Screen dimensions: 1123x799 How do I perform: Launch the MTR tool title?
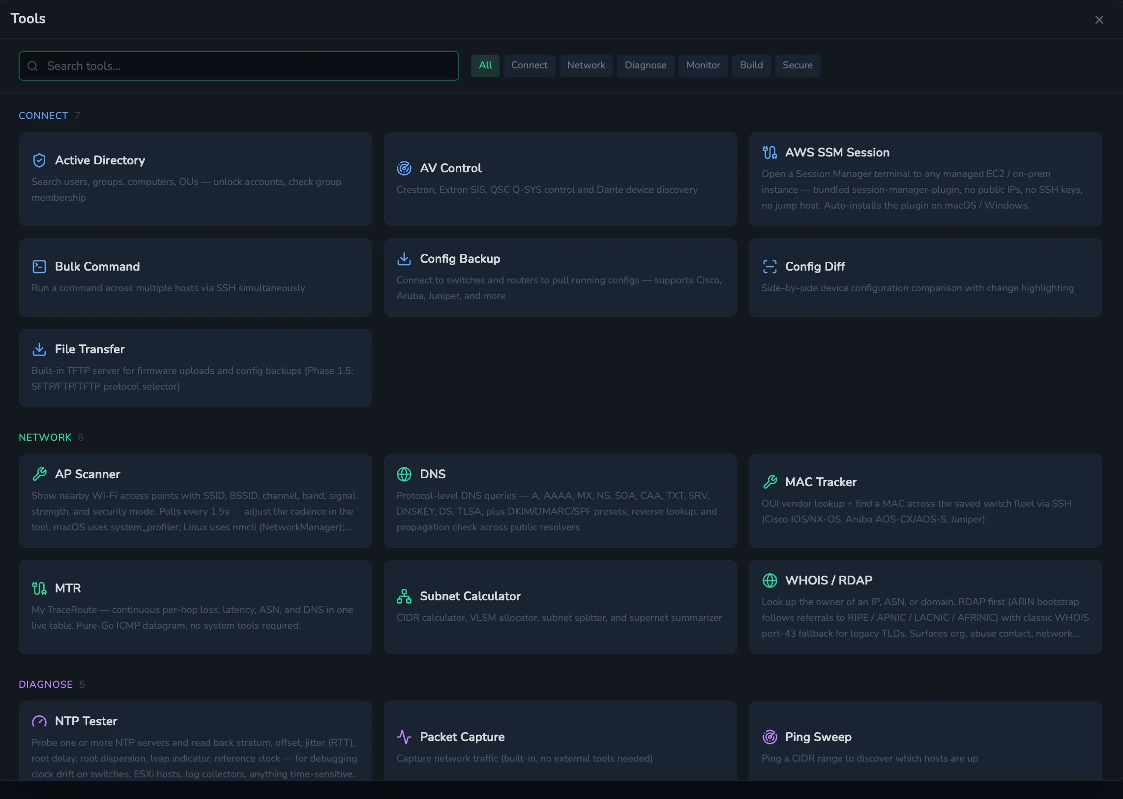click(68, 588)
